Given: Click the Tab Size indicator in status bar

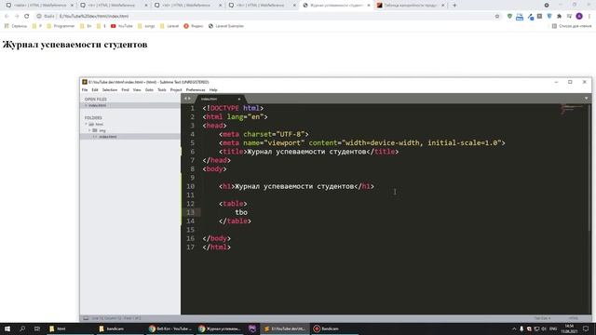Looking at the screenshot, I should 542,318.
